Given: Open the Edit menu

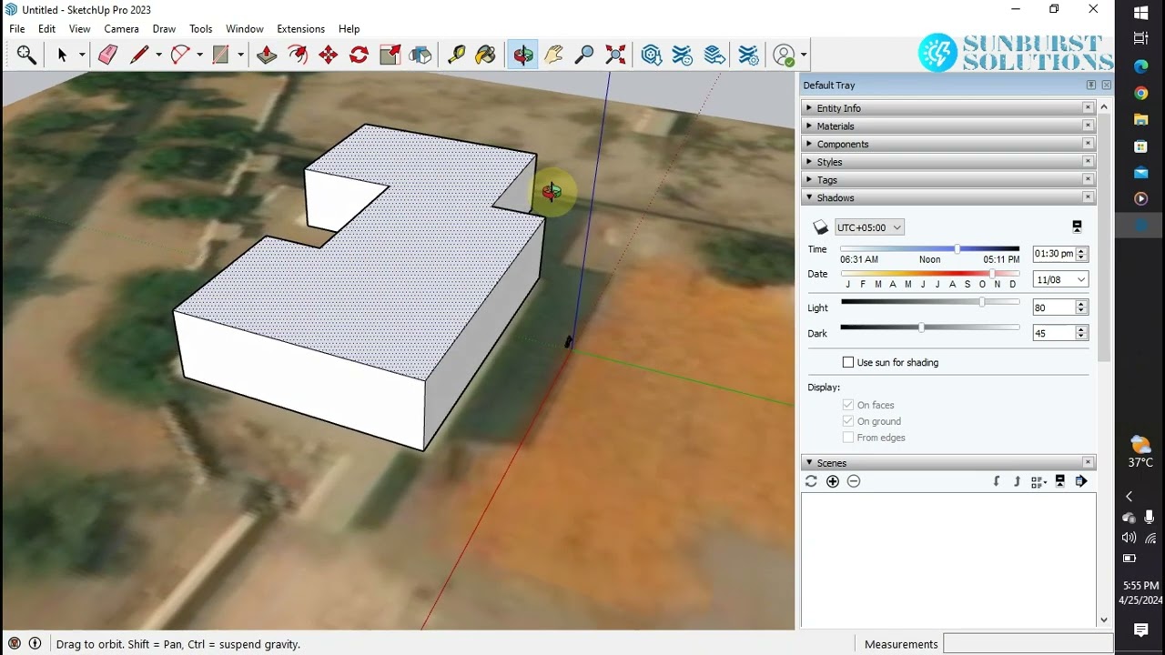Looking at the screenshot, I should coord(47,29).
